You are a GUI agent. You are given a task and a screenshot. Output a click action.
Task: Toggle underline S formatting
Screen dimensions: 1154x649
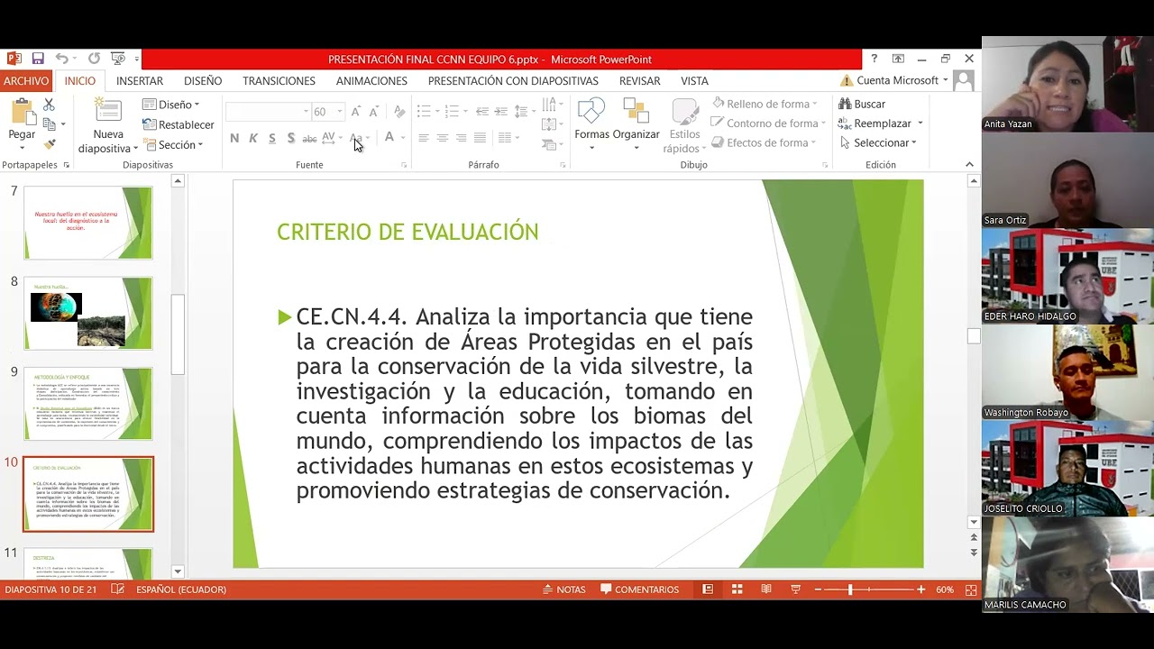(x=272, y=138)
